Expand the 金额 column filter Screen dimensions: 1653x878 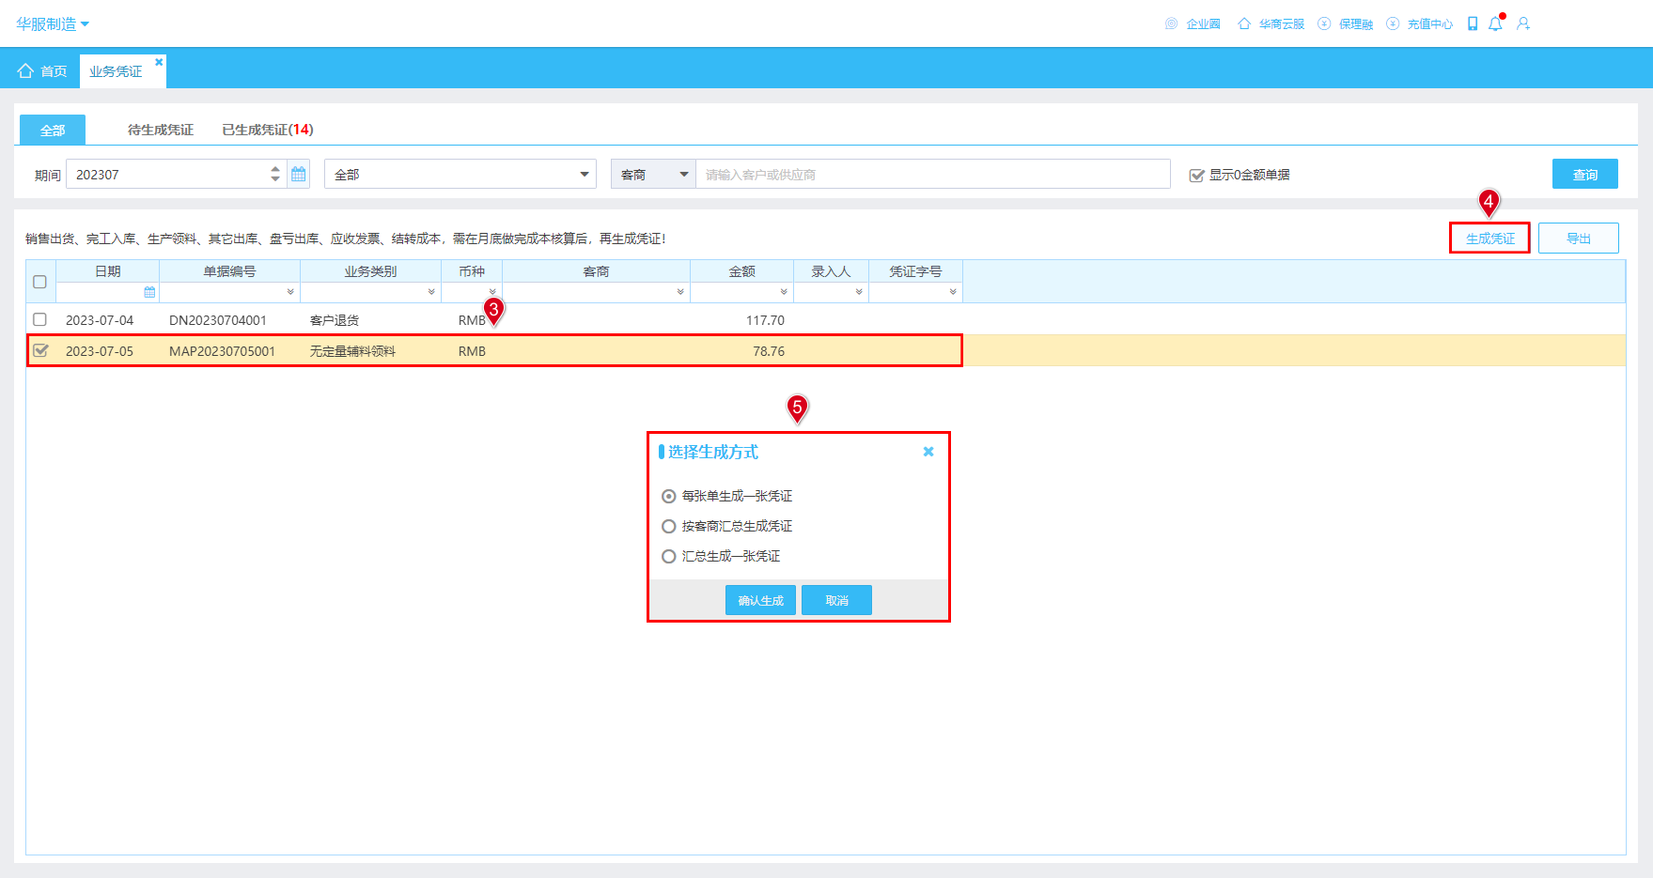pyautogui.click(x=784, y=292)
